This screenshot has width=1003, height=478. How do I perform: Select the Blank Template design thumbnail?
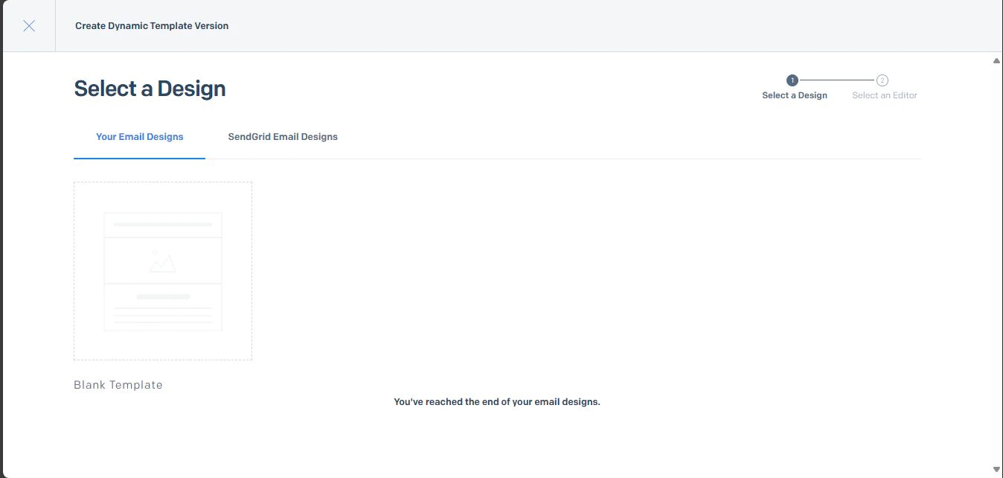162,270
